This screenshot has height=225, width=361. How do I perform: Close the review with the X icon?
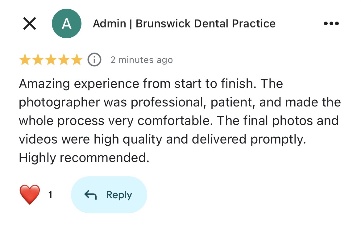(x=30, y=24)
